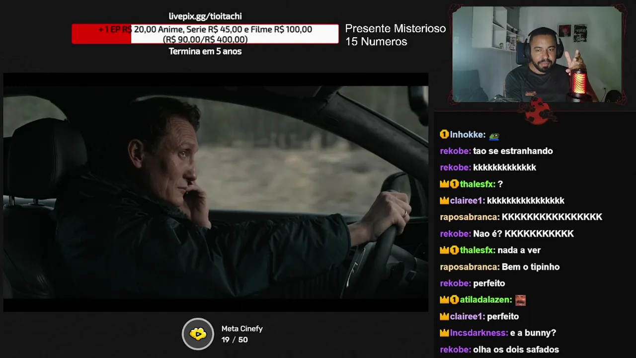
Task: Click the badge next to Inhokke username
Action: click(x=444, y=134)
